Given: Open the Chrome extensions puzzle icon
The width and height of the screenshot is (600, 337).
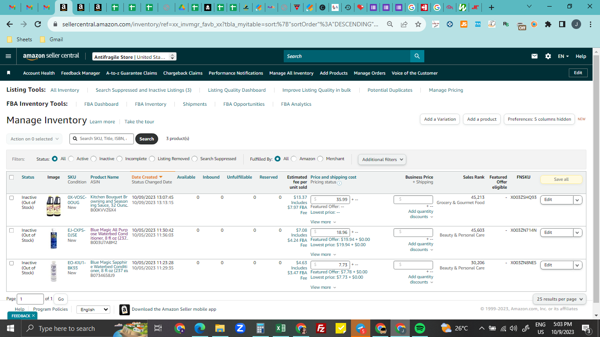Looking at the screenshot, I should [548, 25].
